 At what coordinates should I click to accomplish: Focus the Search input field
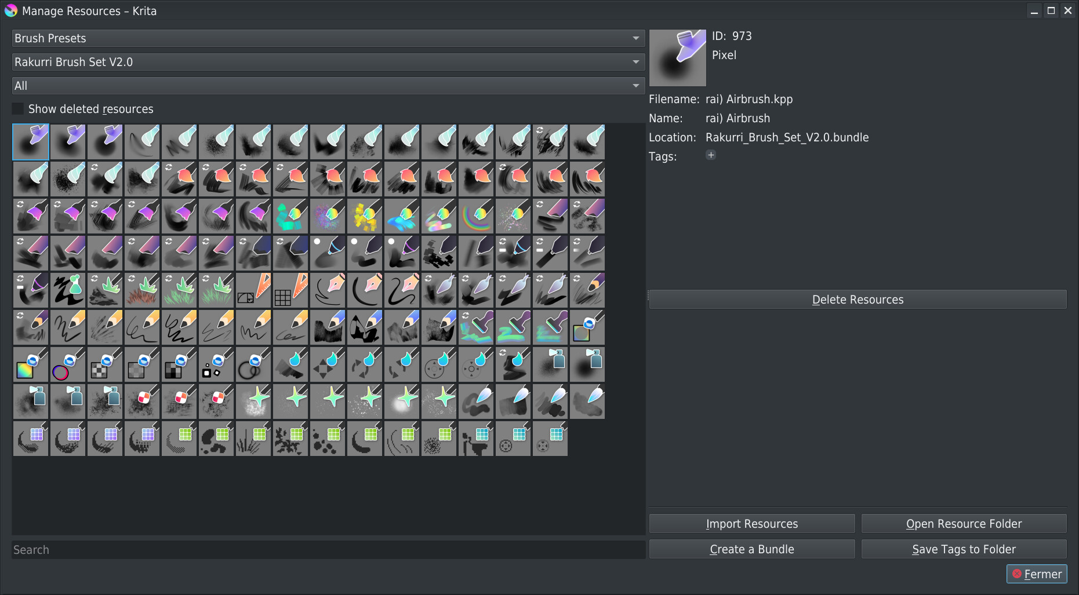pos(328,550)
